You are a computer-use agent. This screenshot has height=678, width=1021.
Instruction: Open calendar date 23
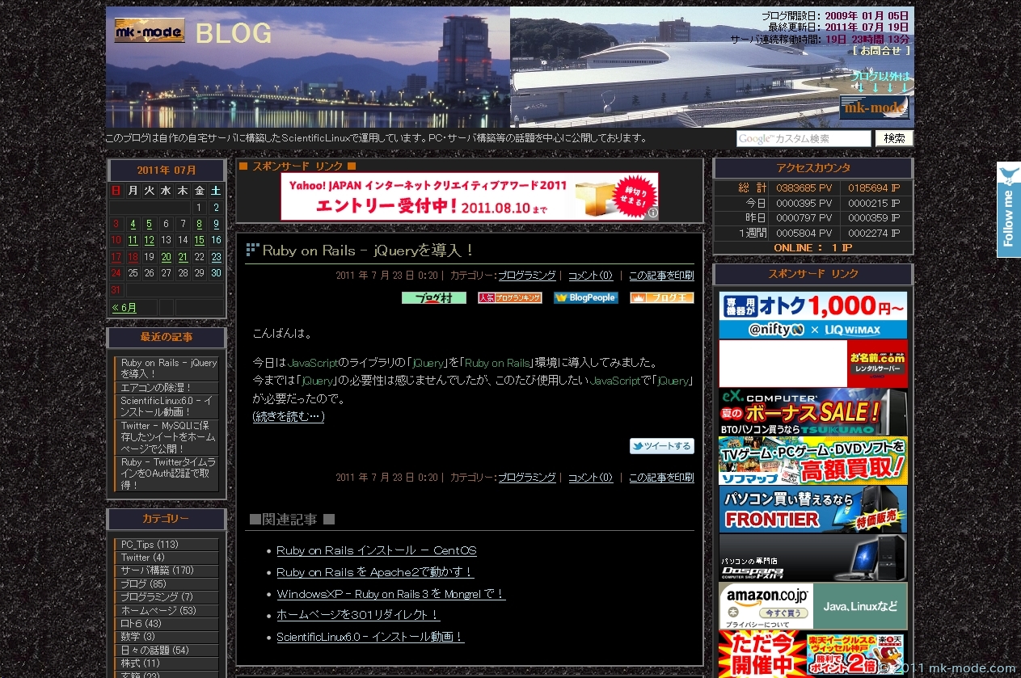pos(216,257)
